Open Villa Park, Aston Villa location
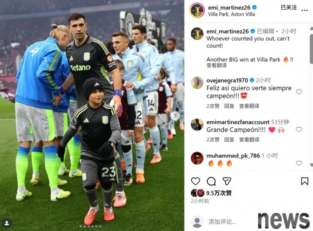 [x=231, y=14]
